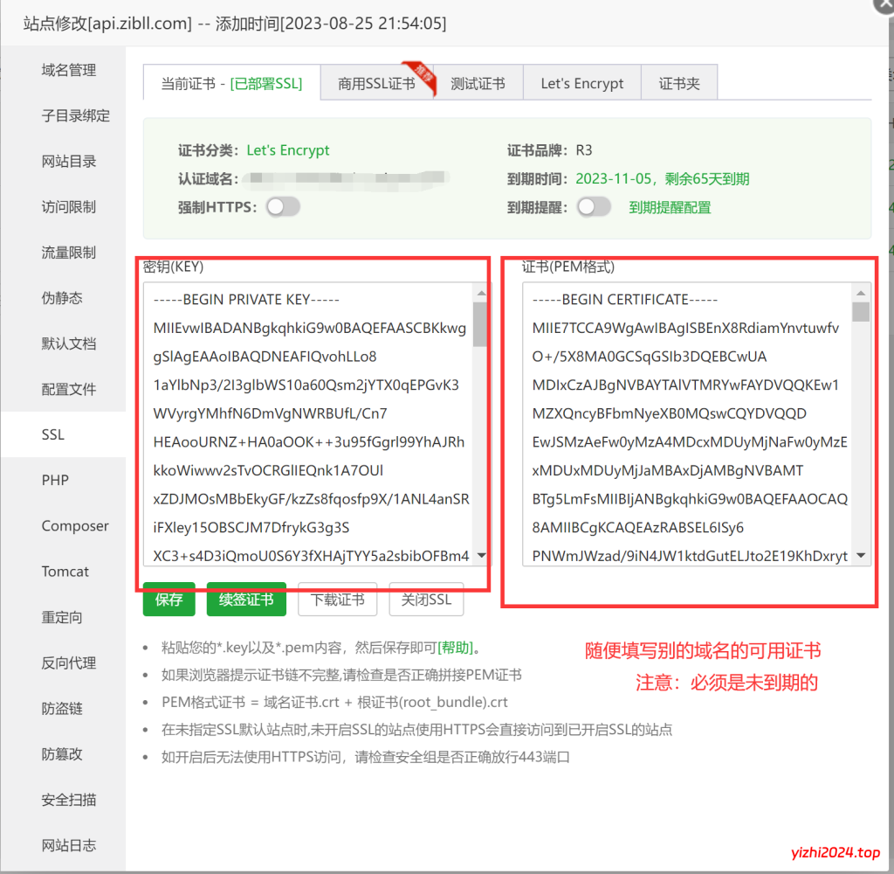Click the 下载证书 button
The height and width of the screenshot is (874, 894).
pyautogui.click(x=337, y=600)
